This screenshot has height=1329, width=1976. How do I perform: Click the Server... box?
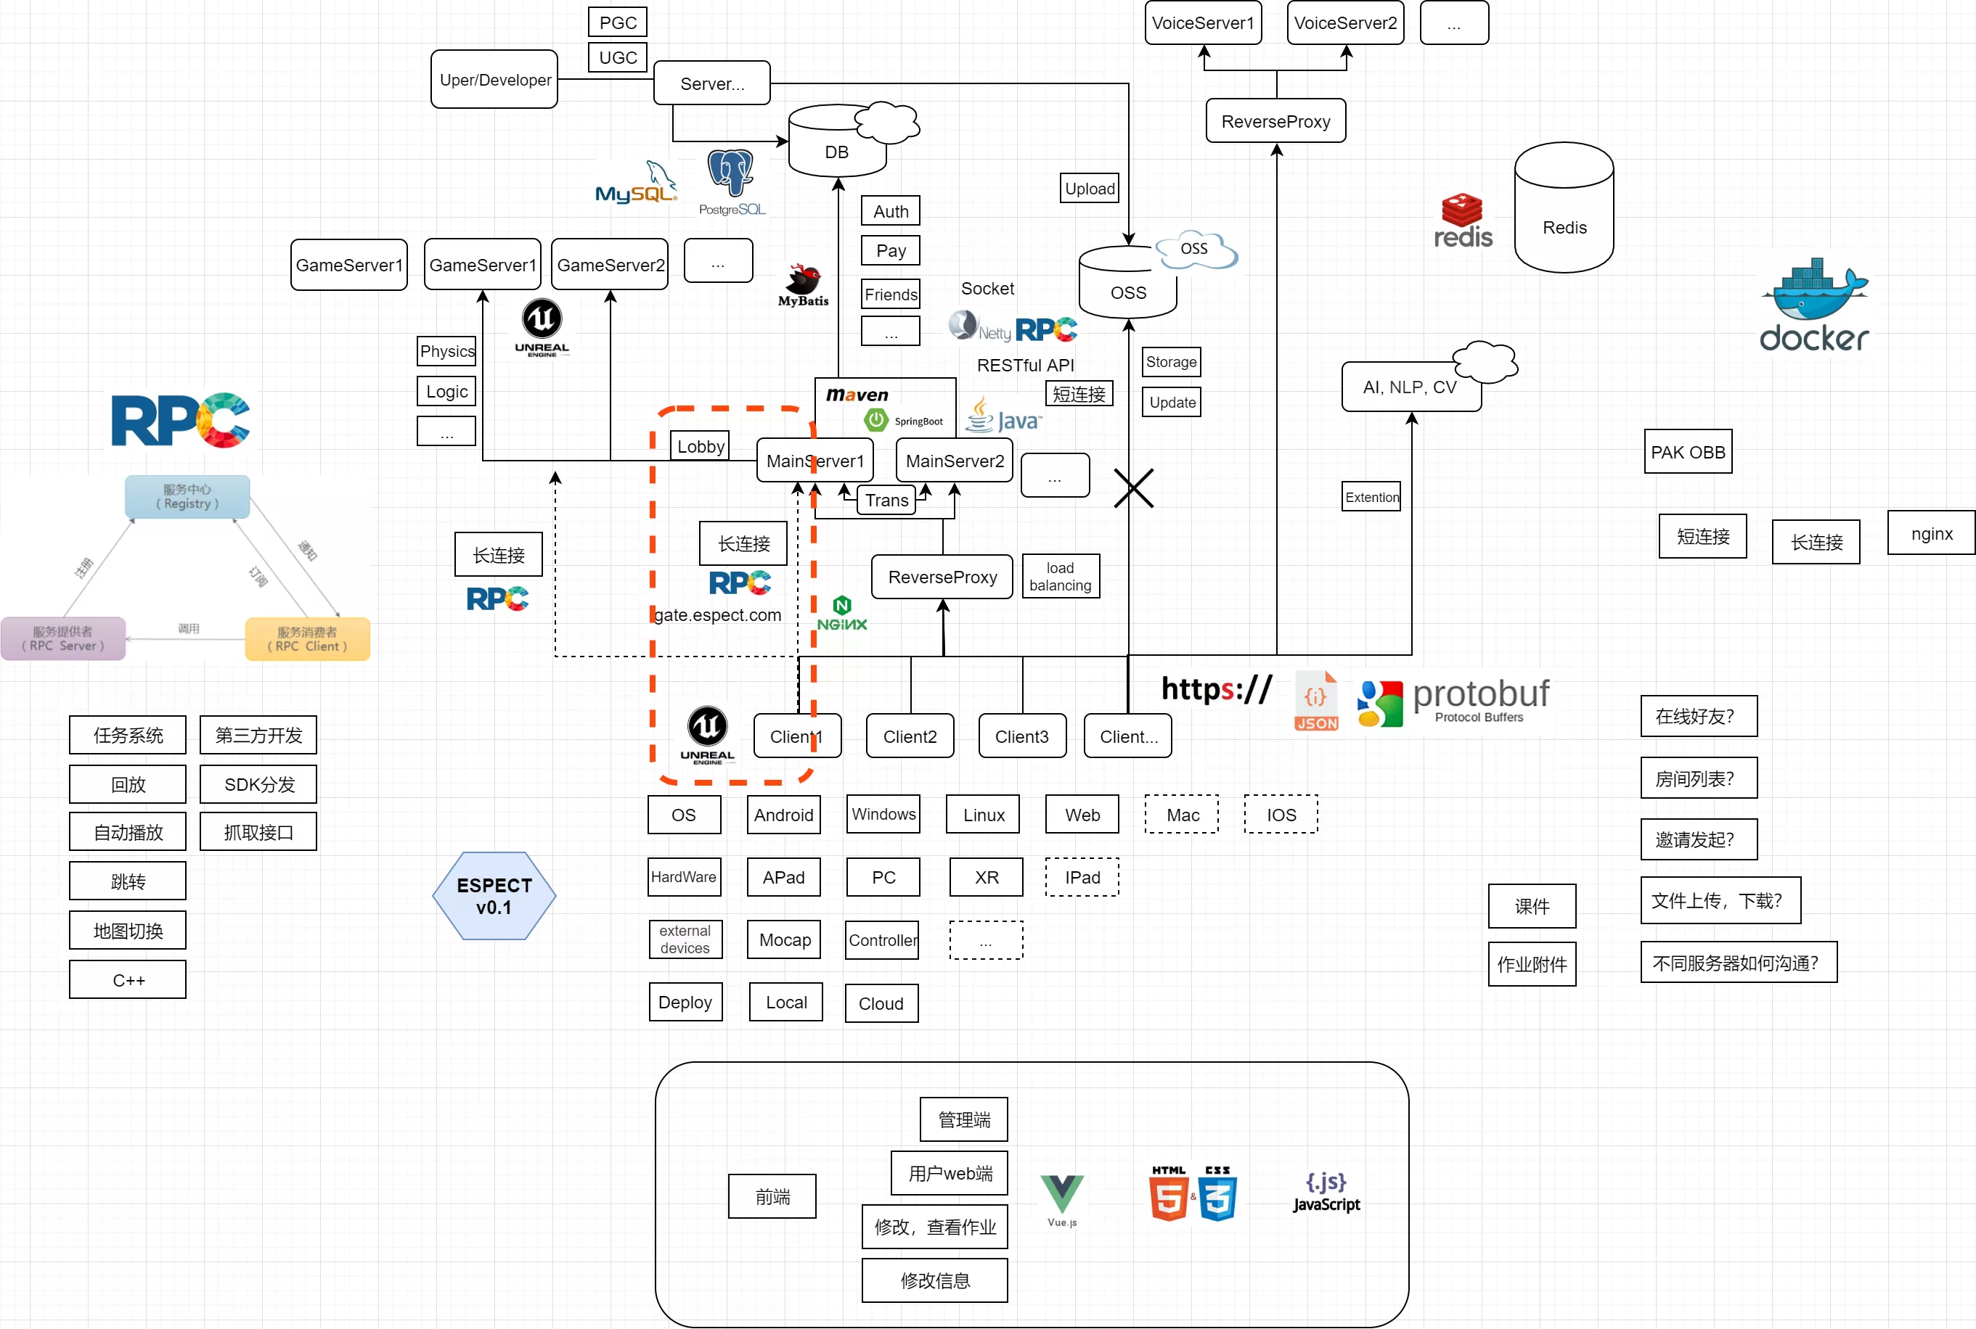[711, 83]
